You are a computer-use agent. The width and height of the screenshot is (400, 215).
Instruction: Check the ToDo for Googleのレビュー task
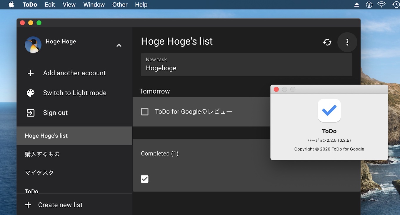pos(145,112)
